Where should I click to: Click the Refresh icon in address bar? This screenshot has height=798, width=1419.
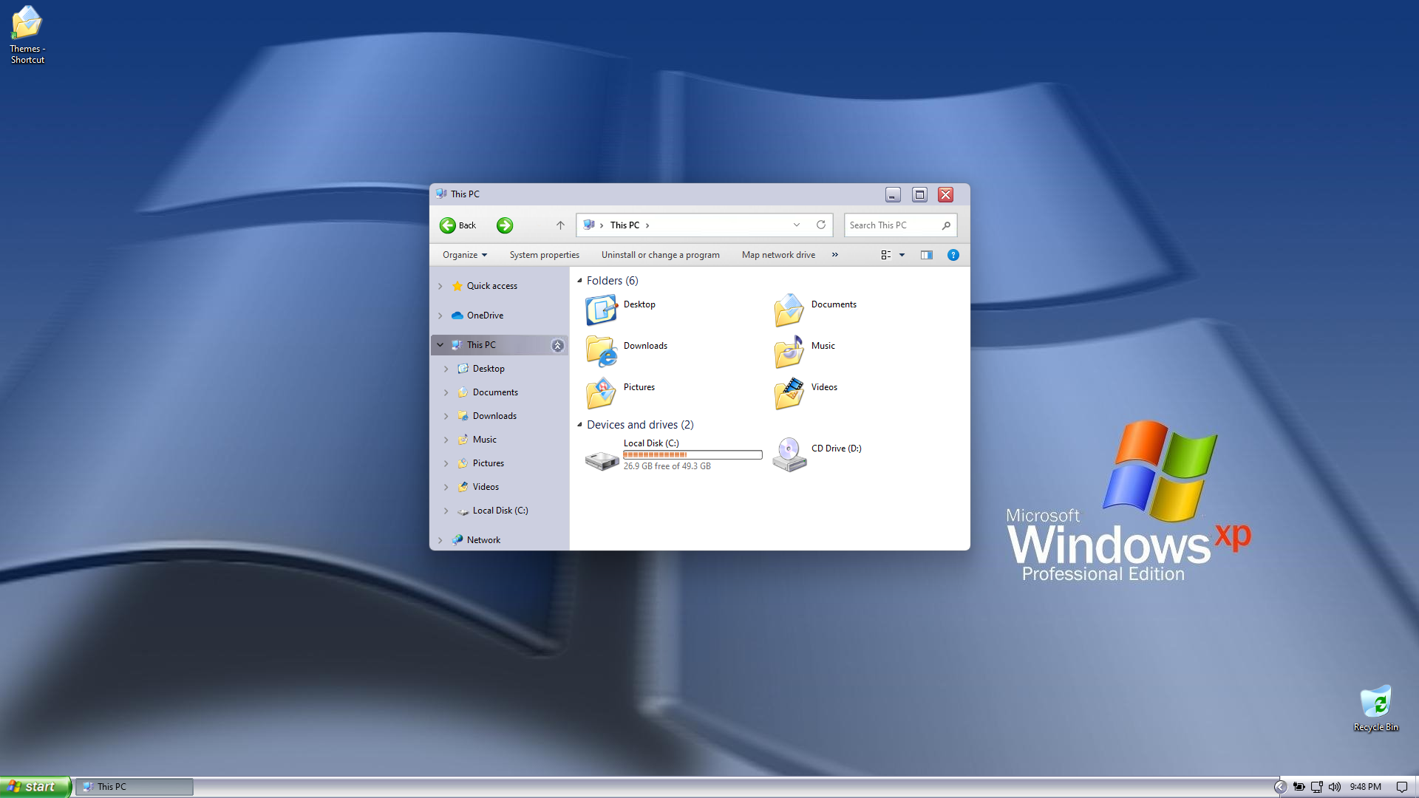pyautogui.click(x=820, y=225)
